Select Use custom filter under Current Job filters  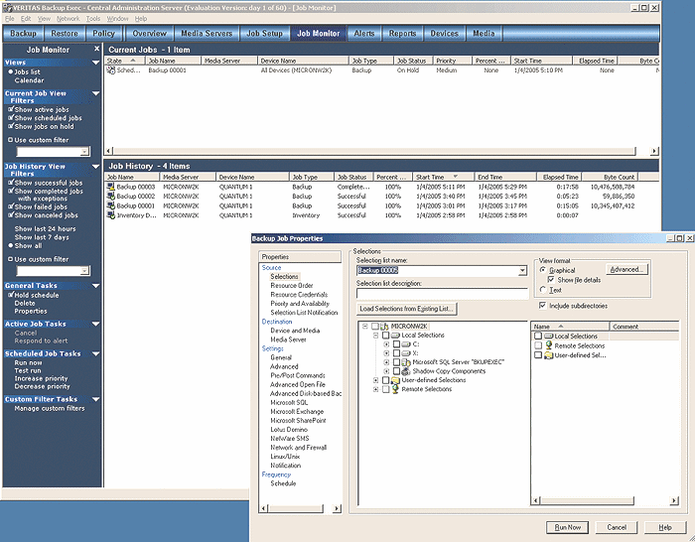[11, 140]
